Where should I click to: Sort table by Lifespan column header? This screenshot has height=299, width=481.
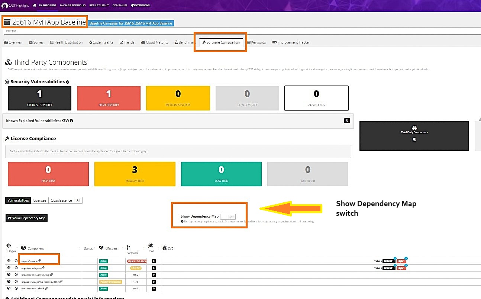click(x=111, y=248)
